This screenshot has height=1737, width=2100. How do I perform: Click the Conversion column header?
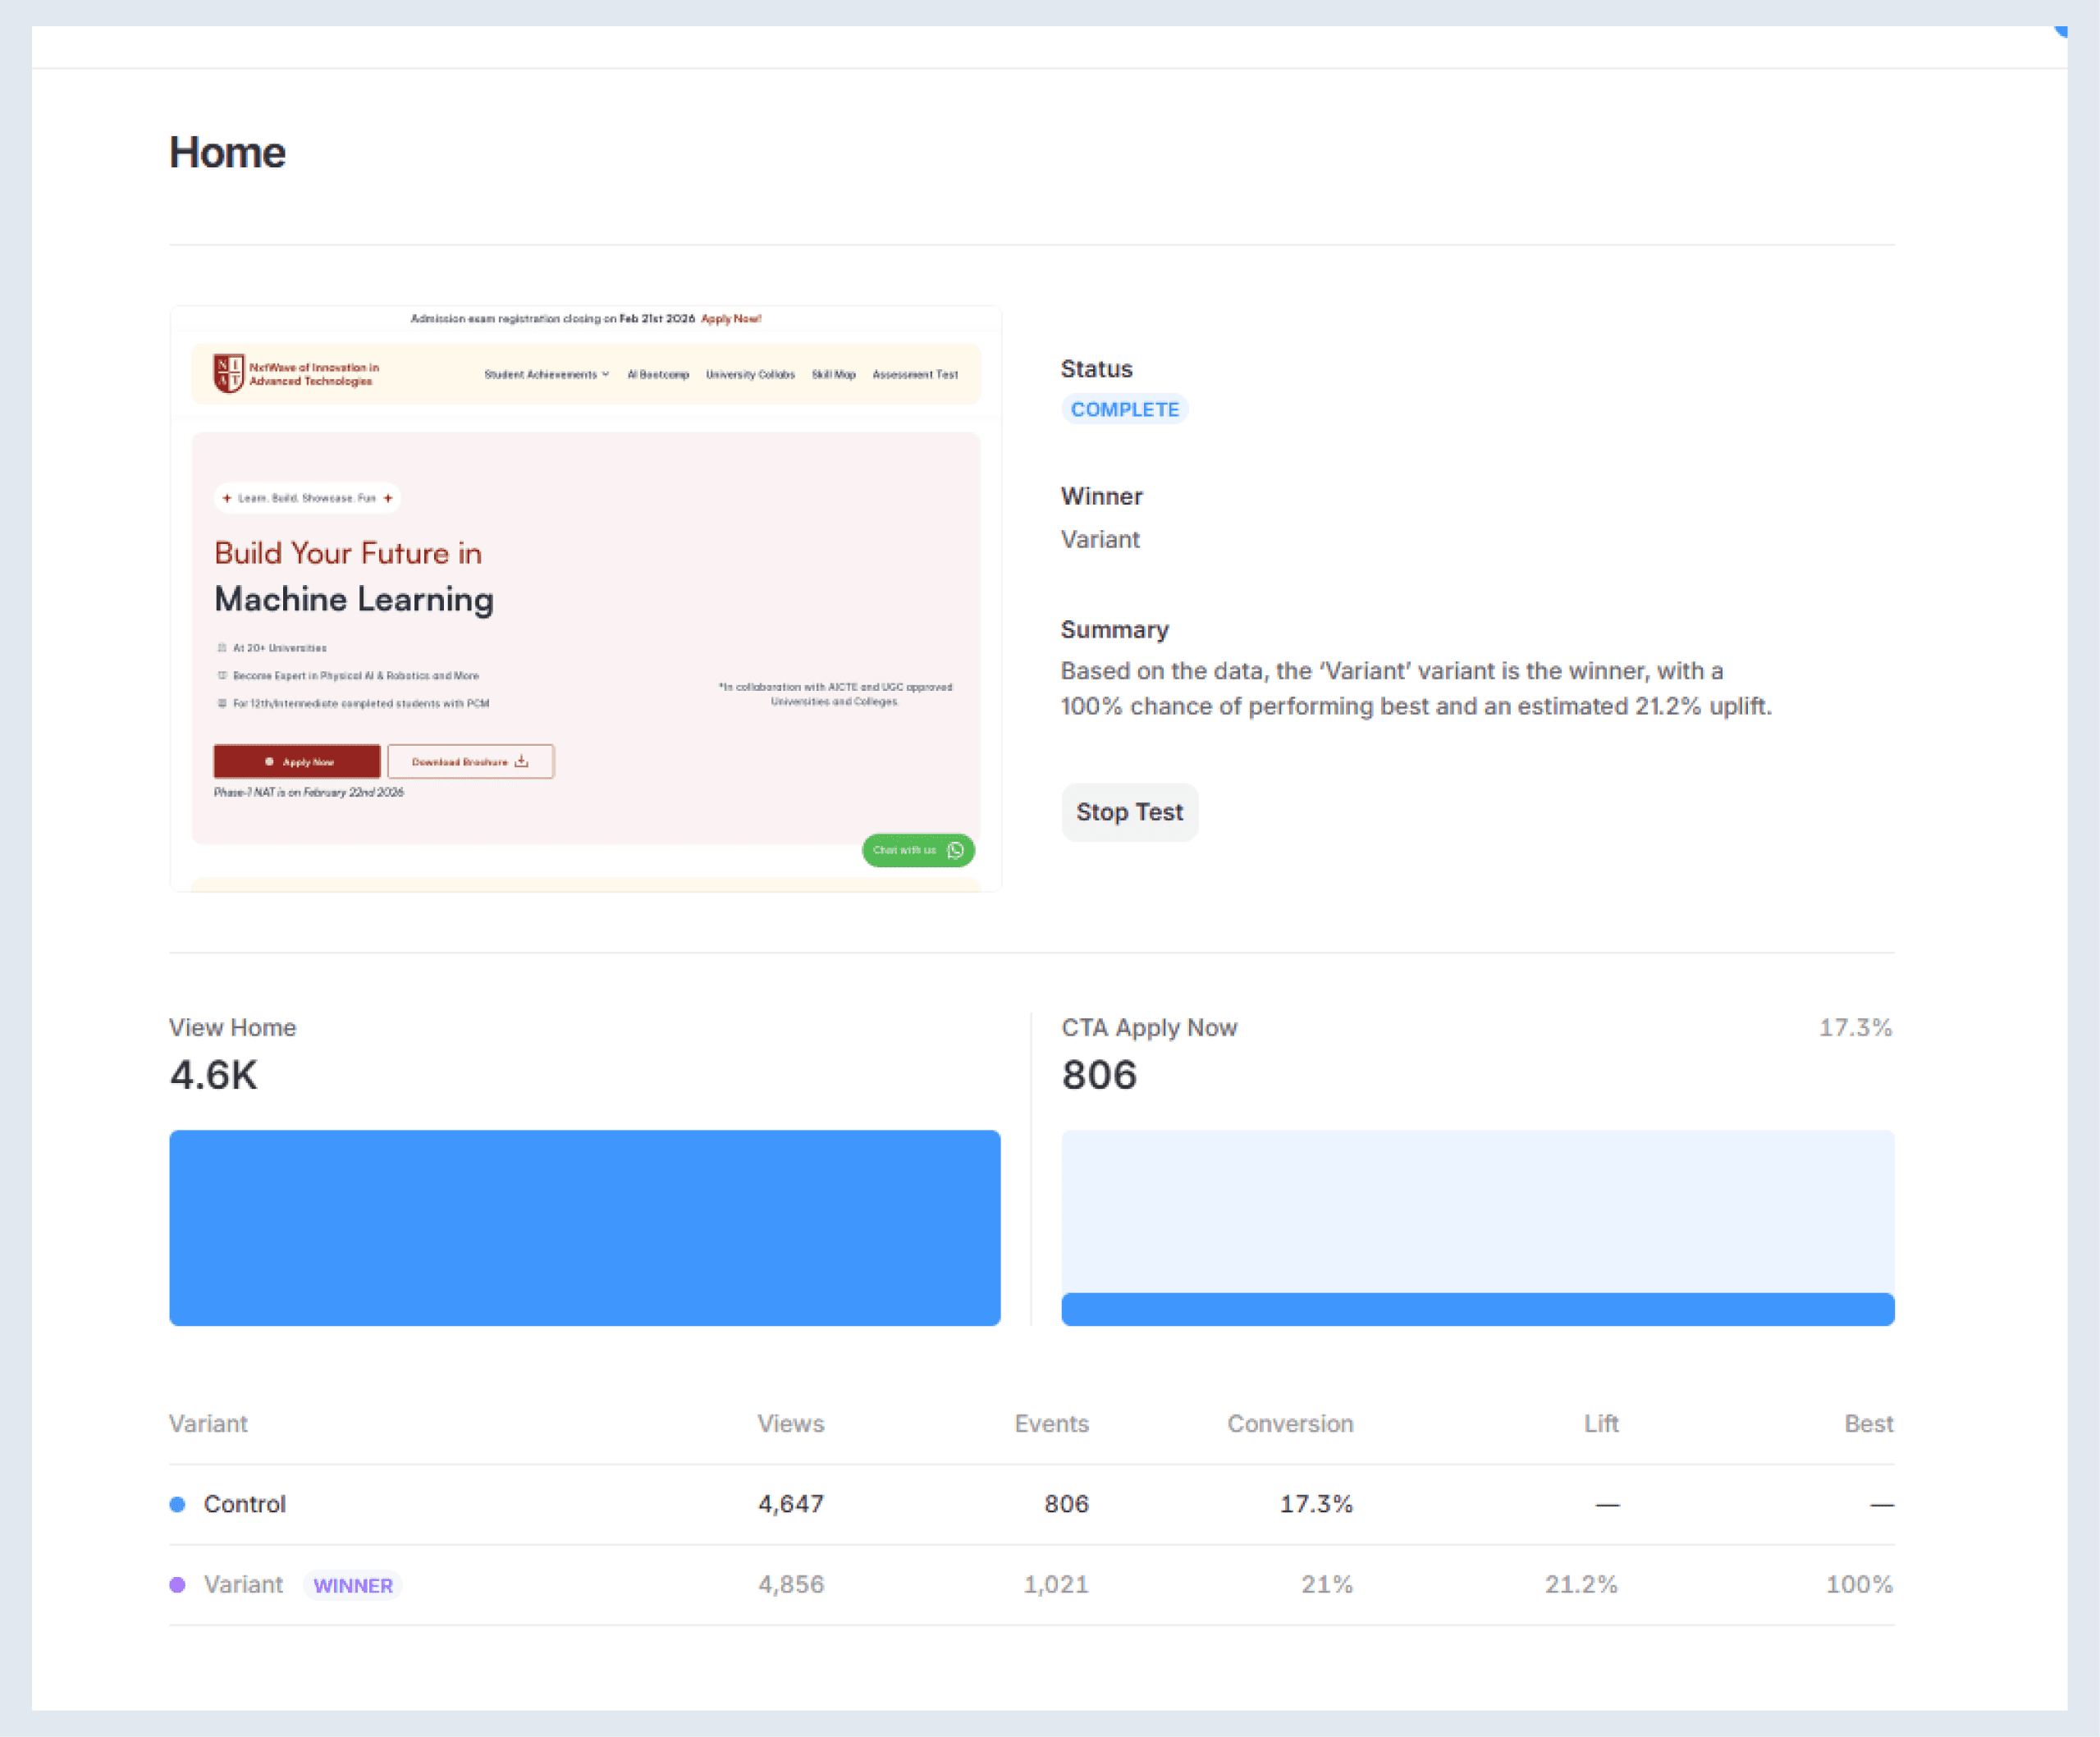1289,1423
